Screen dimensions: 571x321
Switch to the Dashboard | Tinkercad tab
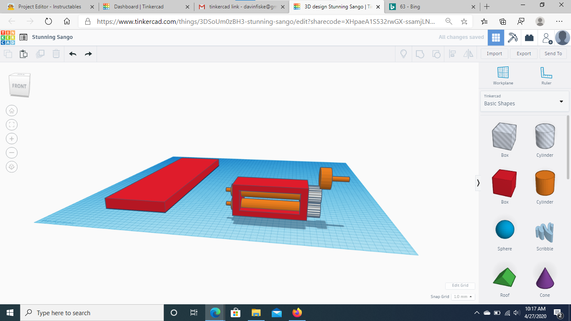[x=146, y=7]
